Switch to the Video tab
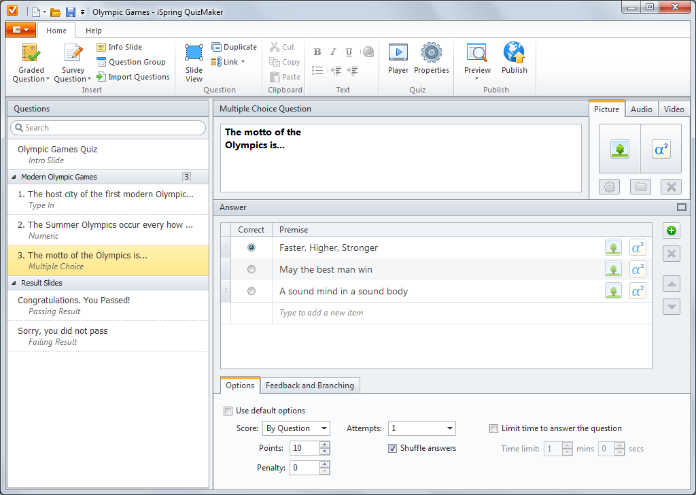 pyautogui.click(x=674, y=109)
